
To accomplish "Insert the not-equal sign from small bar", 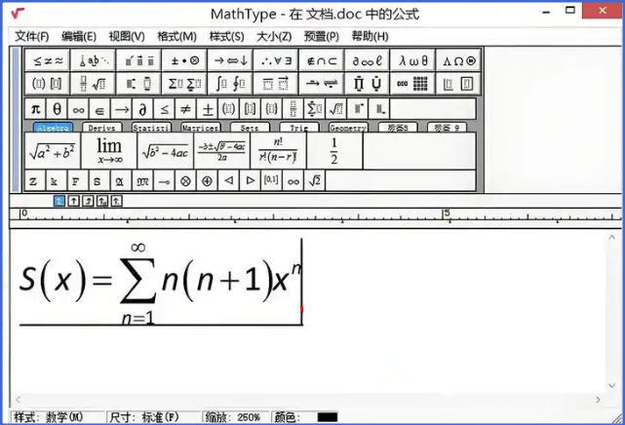I will click(x=186, y=109).
